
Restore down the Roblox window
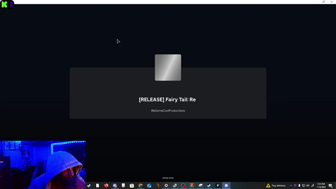pyautogui.click(x=323, y=2)
